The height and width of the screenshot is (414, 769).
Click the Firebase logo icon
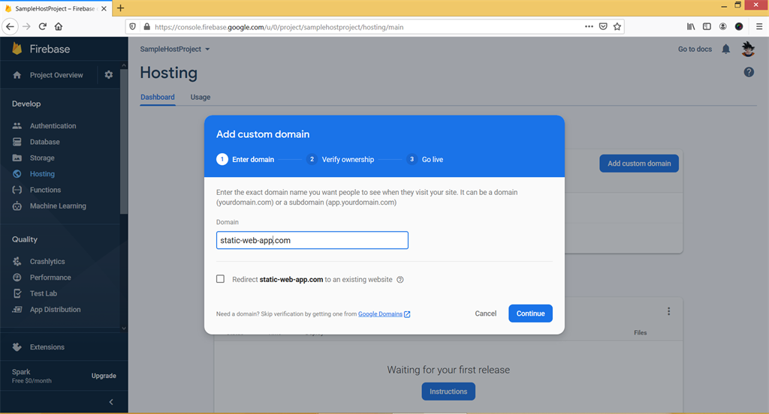point(17,49)
